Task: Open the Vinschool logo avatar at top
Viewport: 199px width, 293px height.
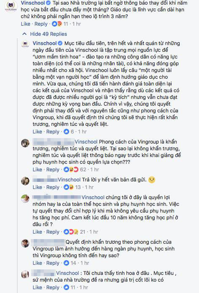Action: [11, 7]
